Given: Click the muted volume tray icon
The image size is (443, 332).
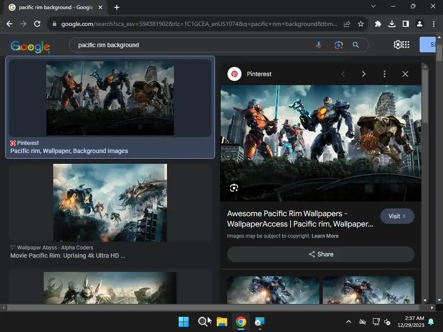Looking at the screenshot, I should click(387, 322).
